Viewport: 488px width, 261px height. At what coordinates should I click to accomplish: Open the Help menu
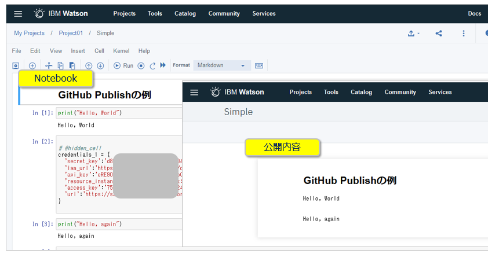pos(144,51)
